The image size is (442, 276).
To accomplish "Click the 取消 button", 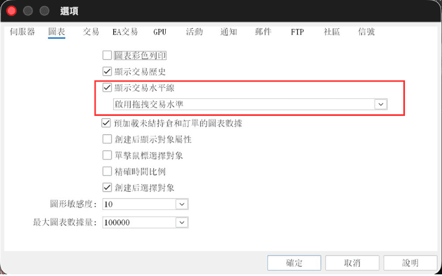I will pyautogui.click(x=352, y=263).
